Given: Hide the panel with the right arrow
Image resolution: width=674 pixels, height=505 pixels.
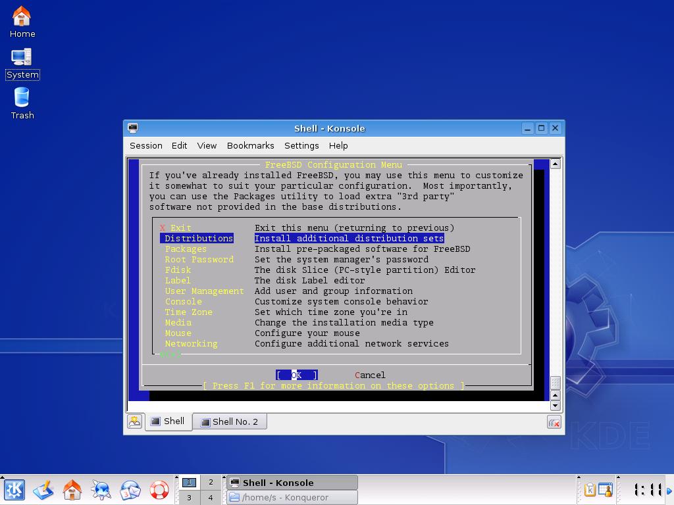Looking at the screenshot, I should point(669,491).
